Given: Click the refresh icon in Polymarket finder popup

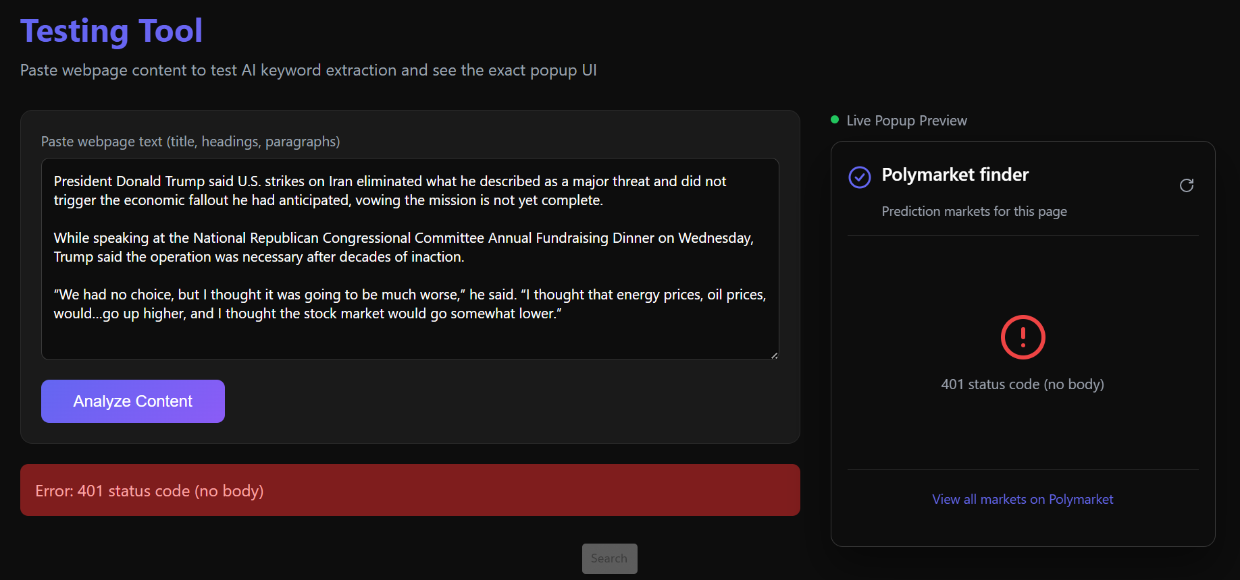Looking at the screenshot, I should [1186, 185].
